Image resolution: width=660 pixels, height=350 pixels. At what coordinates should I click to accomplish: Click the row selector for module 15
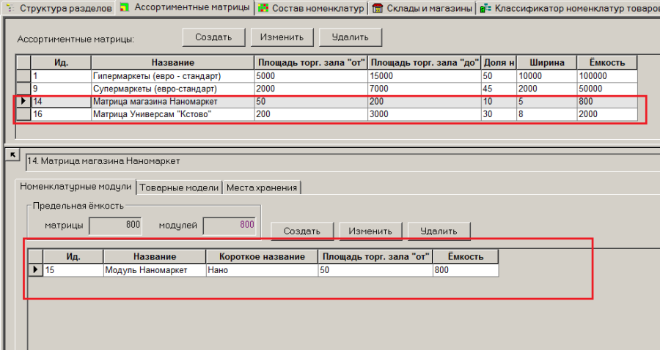(36, 269)
